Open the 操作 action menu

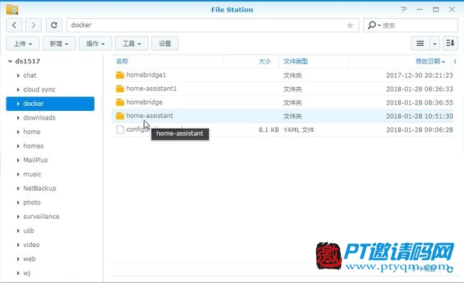point(95,44)
